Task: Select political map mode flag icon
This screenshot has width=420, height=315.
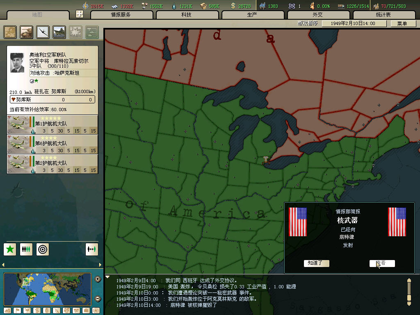Action: 17,311
